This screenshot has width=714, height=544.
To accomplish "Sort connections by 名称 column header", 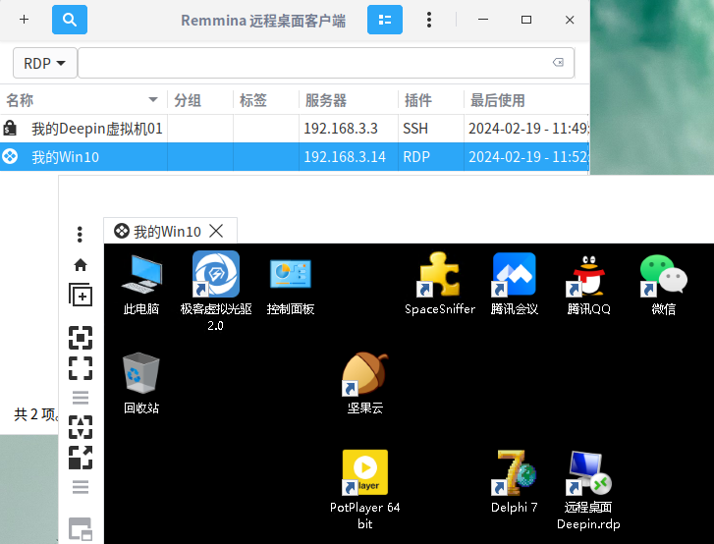I will 83,100.
